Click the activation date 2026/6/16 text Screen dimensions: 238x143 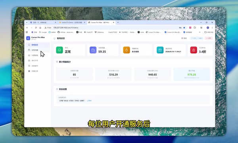[173, 52]
